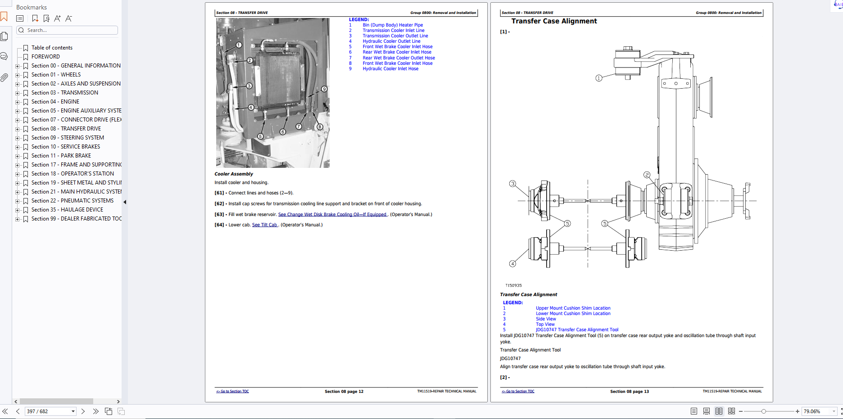Decrease bookmark font size with A- icon
Viewport: 843px width, 419px height.
click(x=68, y=18)
